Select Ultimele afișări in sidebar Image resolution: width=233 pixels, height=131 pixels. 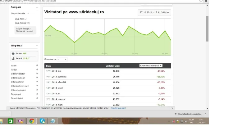(18, 78)
